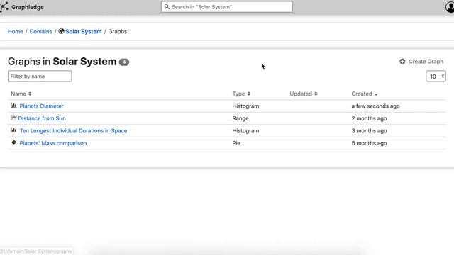454x255 pixels.
Task: Click Histogram type in Planets Diameter row
Action: 245,106
